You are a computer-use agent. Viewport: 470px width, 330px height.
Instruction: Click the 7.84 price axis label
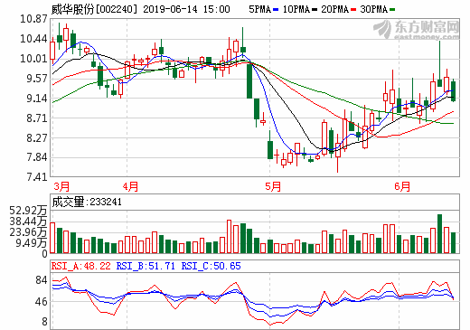click(37, 157)
